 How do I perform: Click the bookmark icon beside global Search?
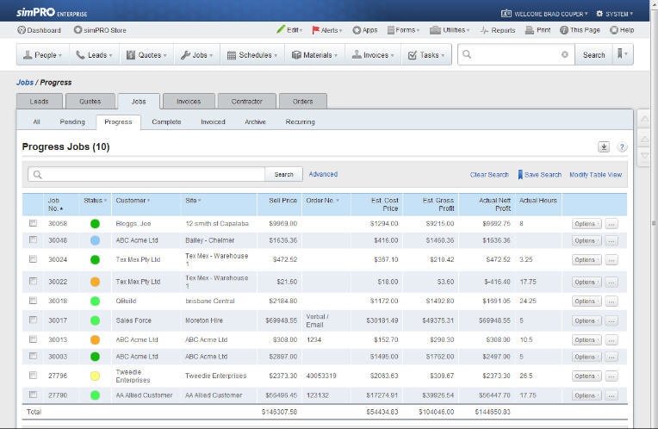coord(622,54)
